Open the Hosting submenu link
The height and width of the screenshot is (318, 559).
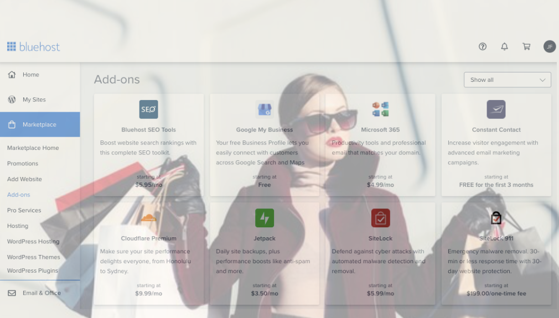click(18, 226)
